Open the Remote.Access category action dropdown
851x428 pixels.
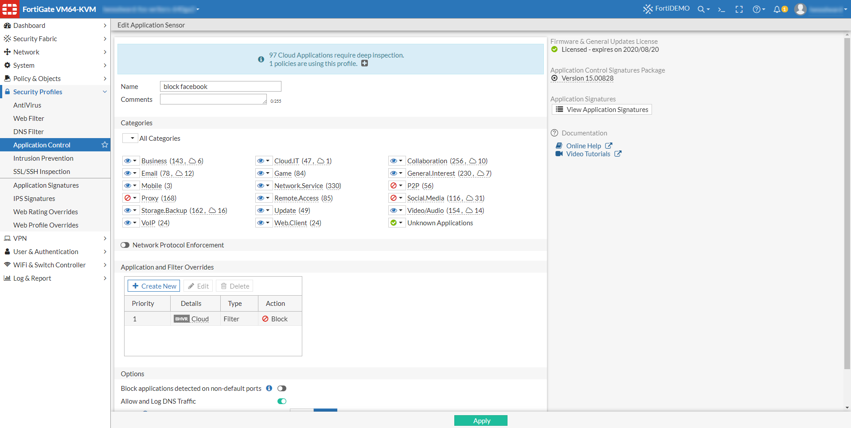(x=264, y=198)
